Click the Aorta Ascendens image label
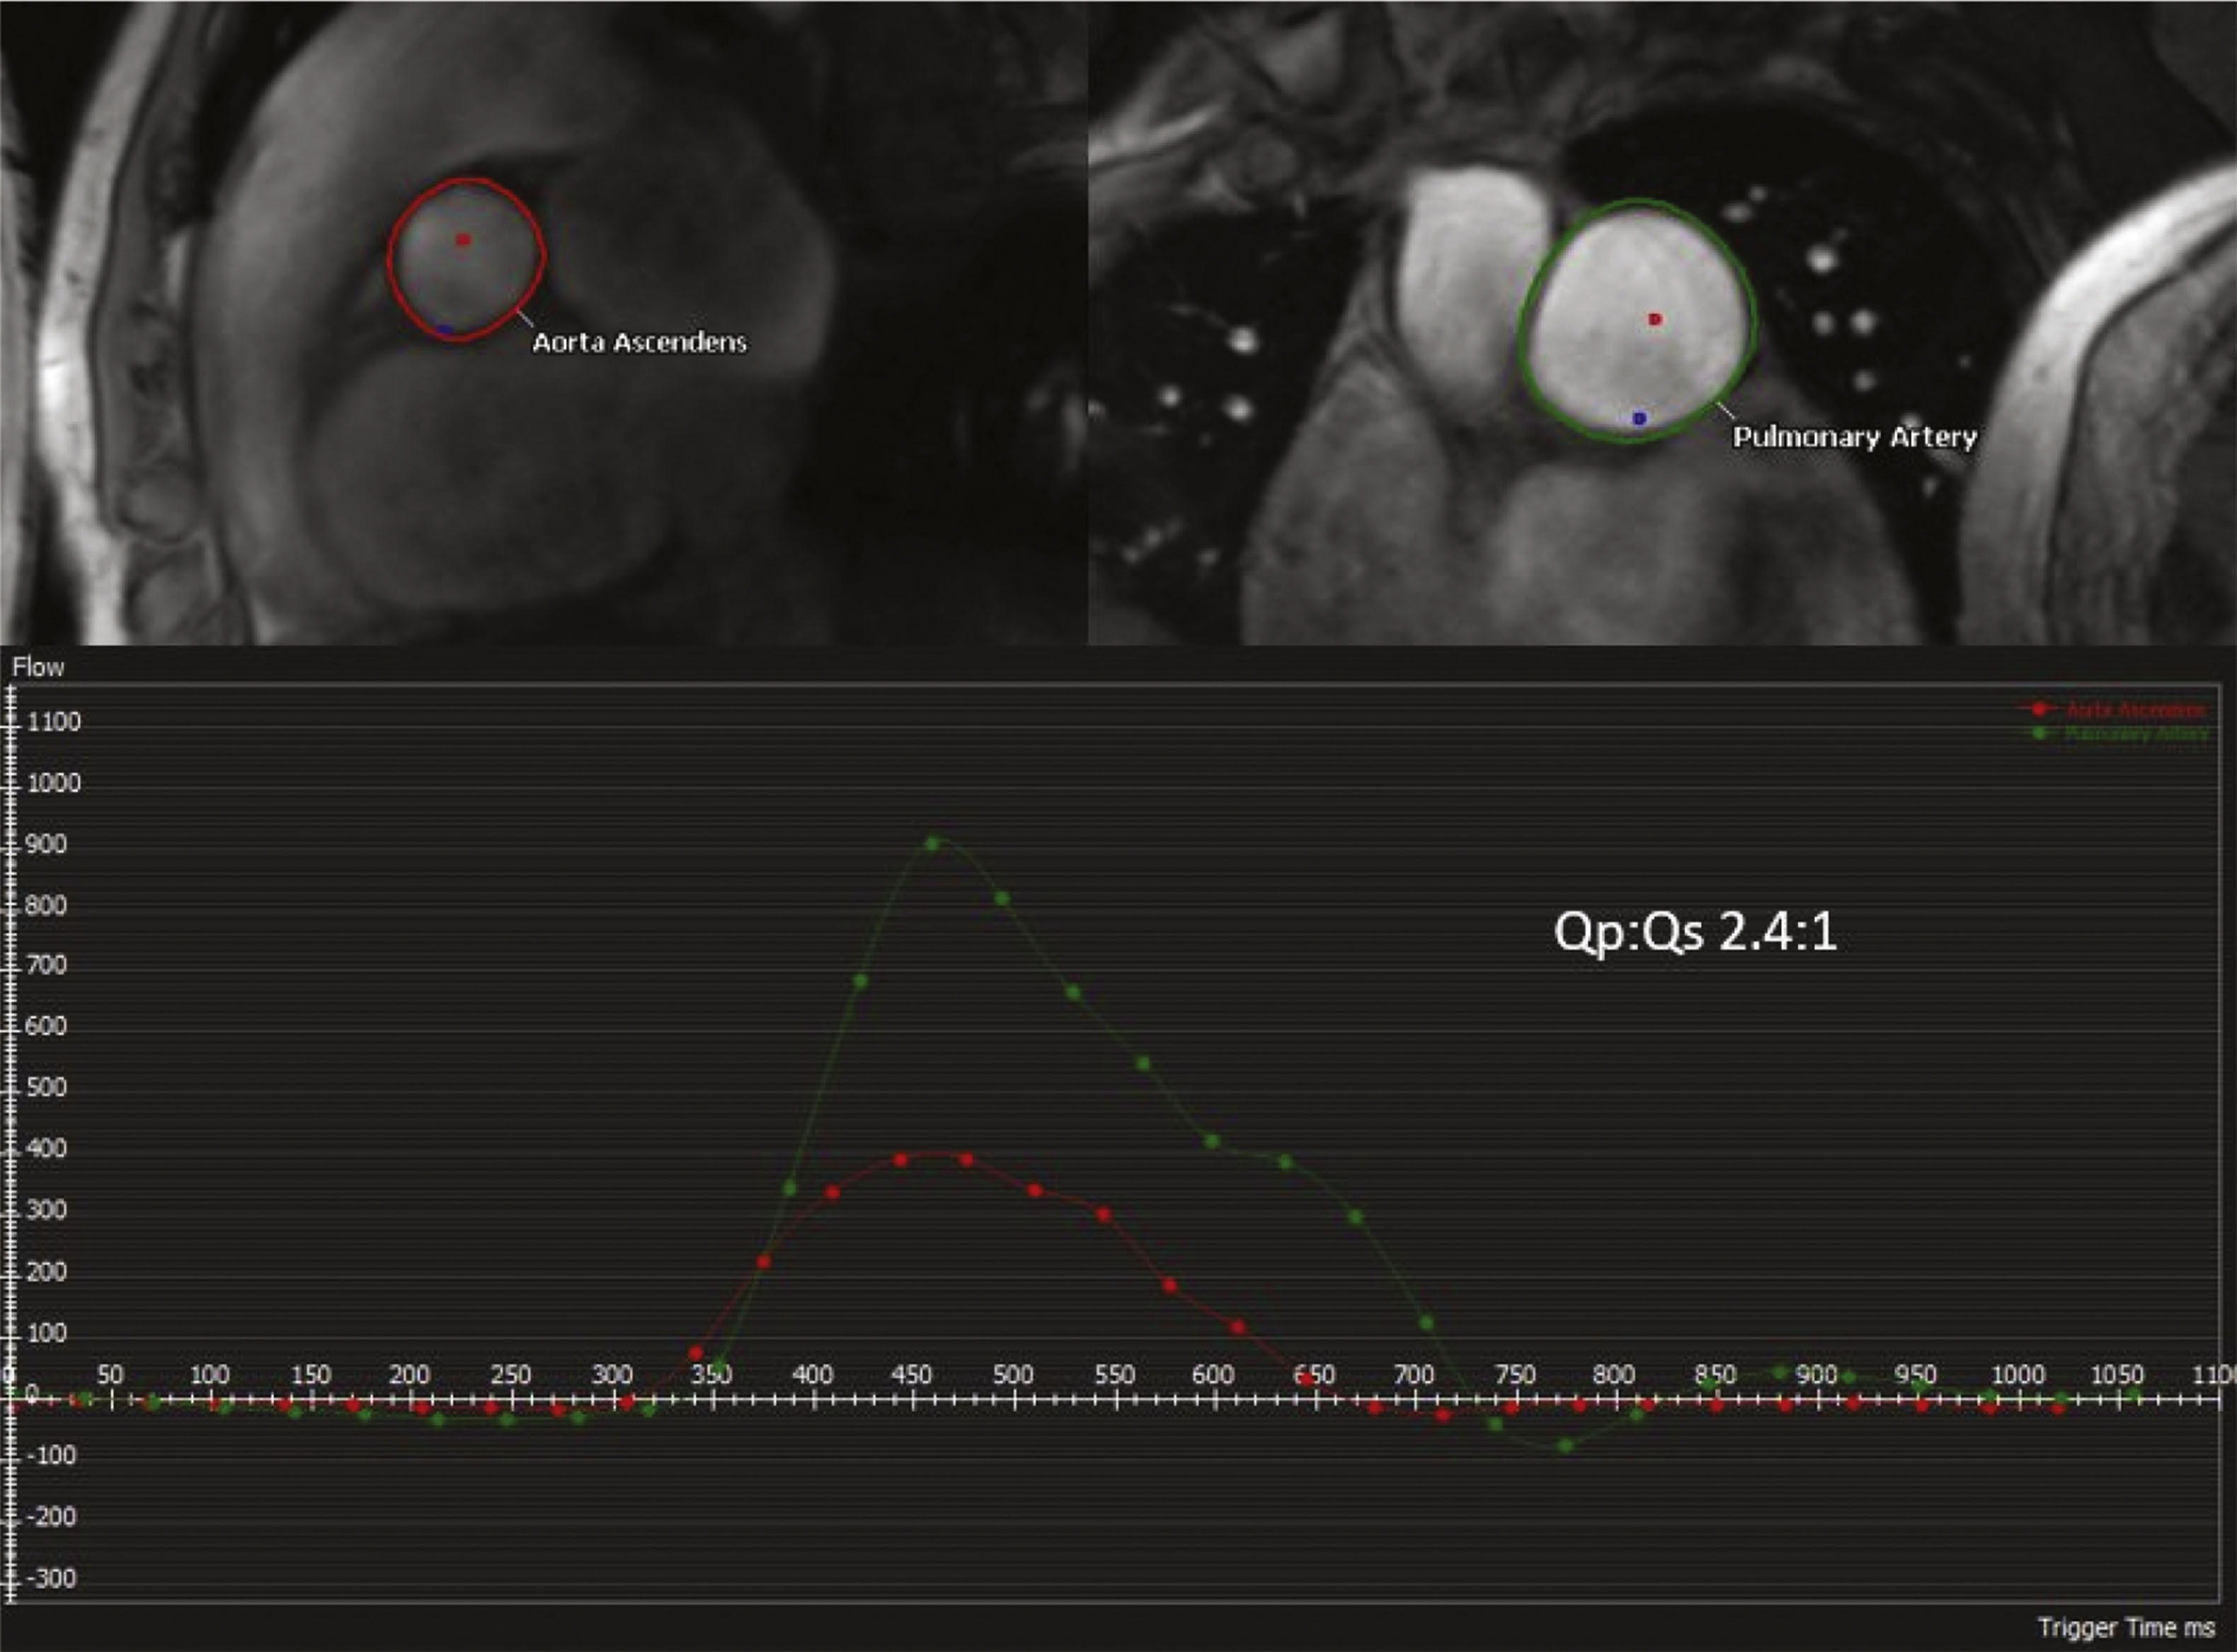The width and height of the screenshot is (2237, 1652). (x=639, y=343)
